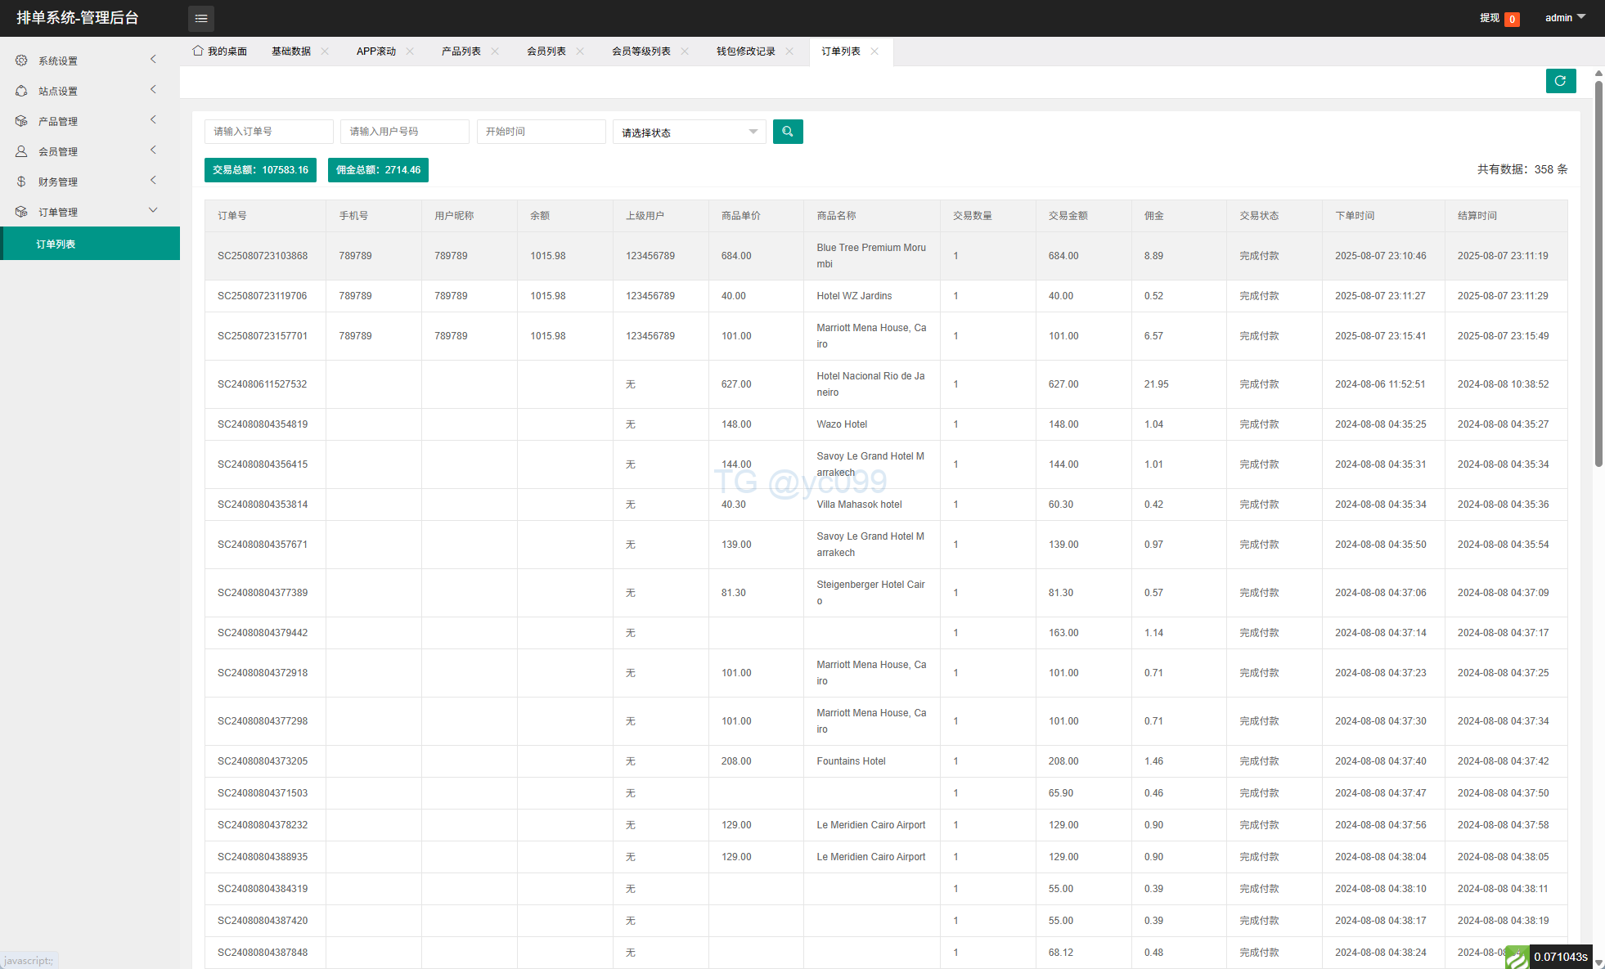The width and height of the screenshot is (1605, 969).
Task: Click the 请输入订单号 input field
Action: (268, 132)
